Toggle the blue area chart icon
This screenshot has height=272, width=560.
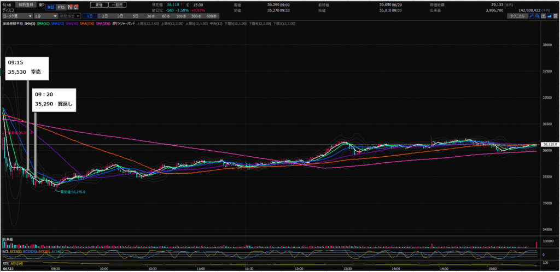549,16
